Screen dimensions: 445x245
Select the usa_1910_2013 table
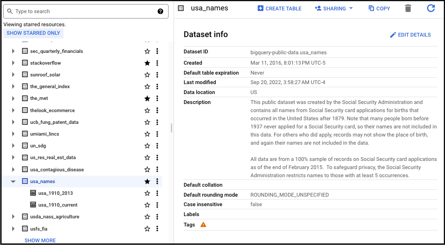coord(56,193)
